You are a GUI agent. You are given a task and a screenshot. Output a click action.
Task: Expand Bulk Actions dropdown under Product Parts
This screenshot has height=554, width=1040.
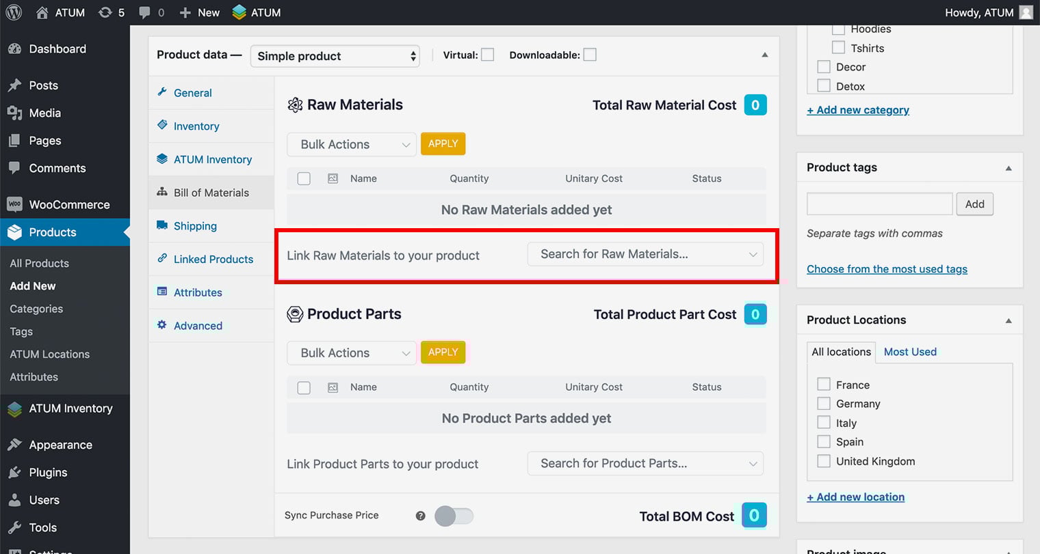pos(351,353)
